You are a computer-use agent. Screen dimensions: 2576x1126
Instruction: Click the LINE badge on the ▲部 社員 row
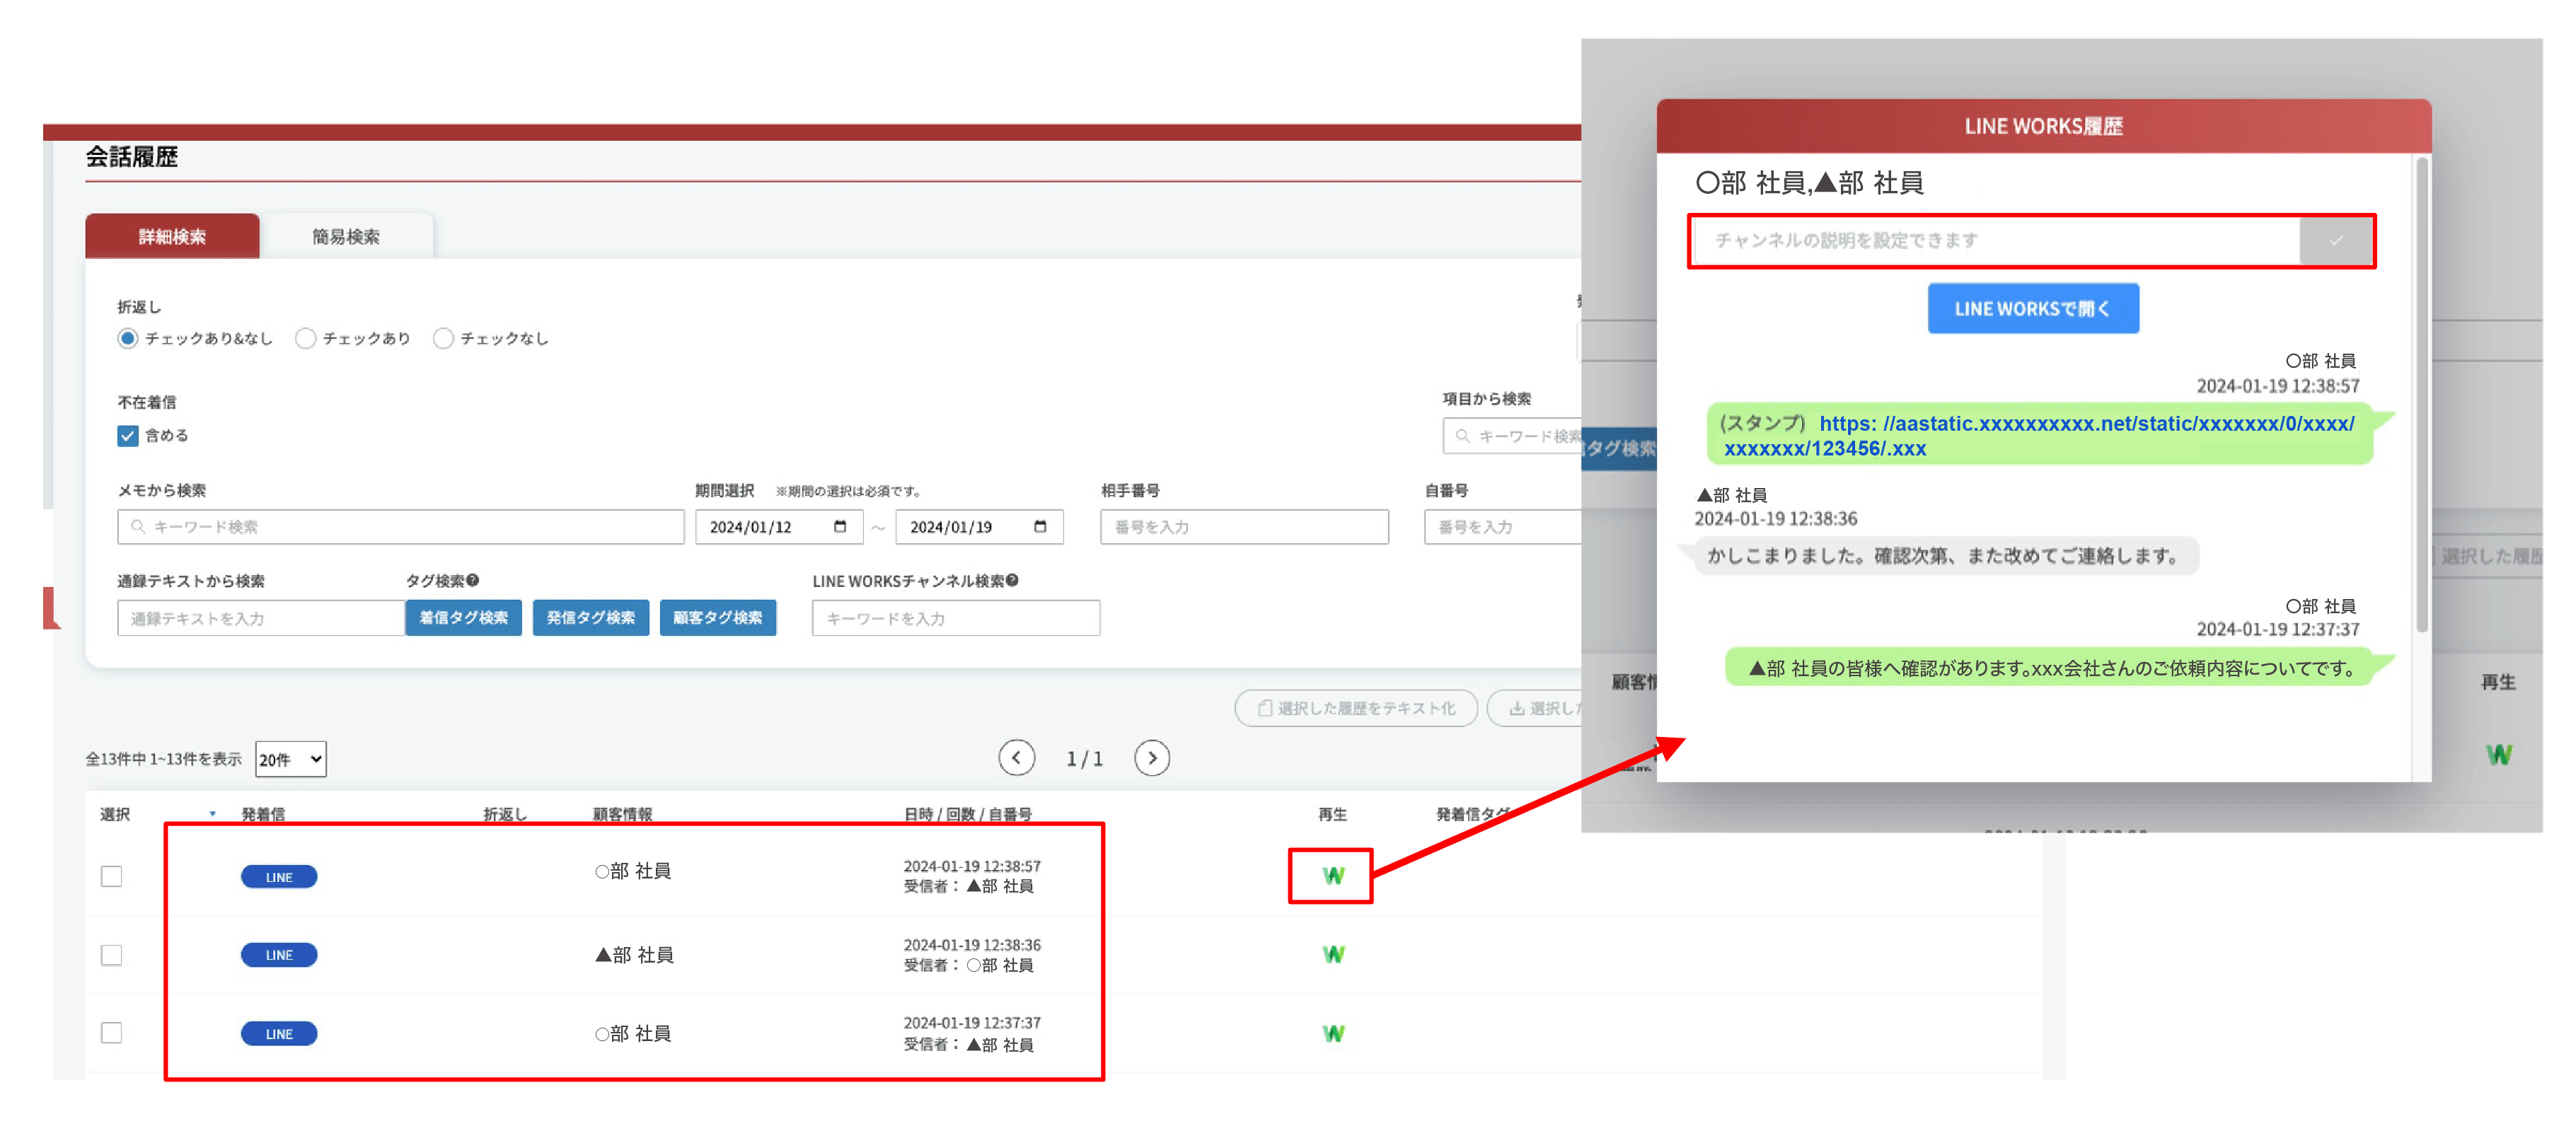(279, 954)
